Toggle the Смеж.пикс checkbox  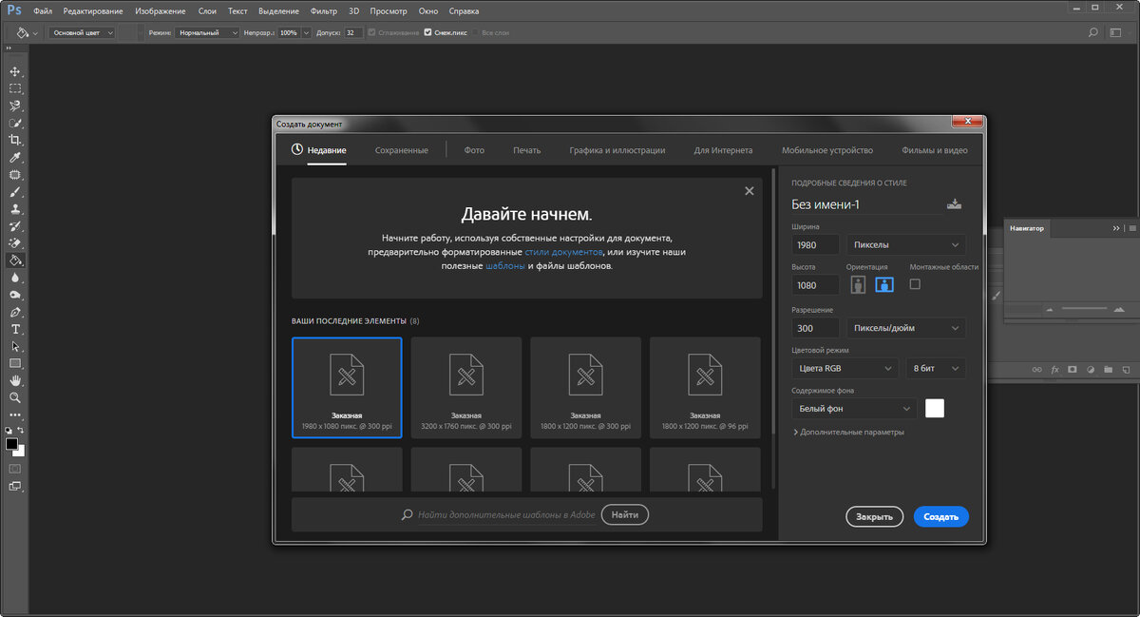pos(427,32)
